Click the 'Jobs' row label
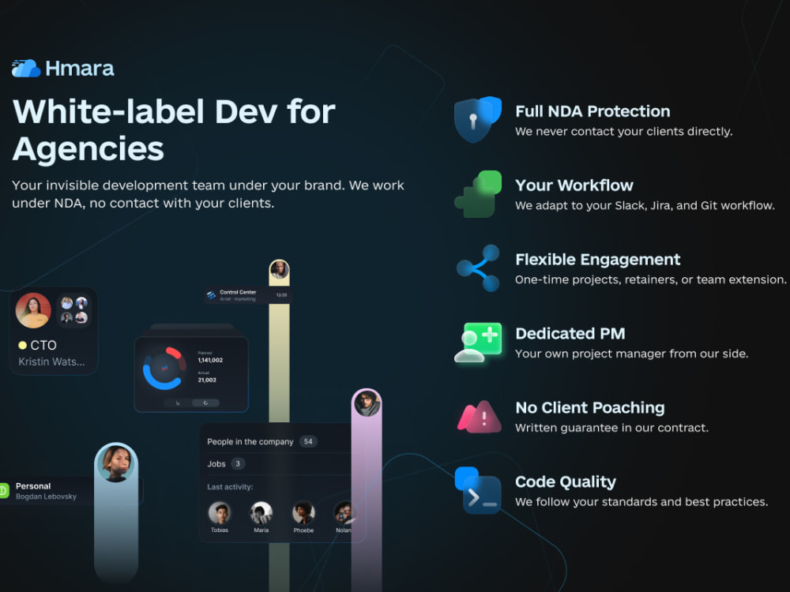Viewport: 790px width, 592px height. pos(216,464)
